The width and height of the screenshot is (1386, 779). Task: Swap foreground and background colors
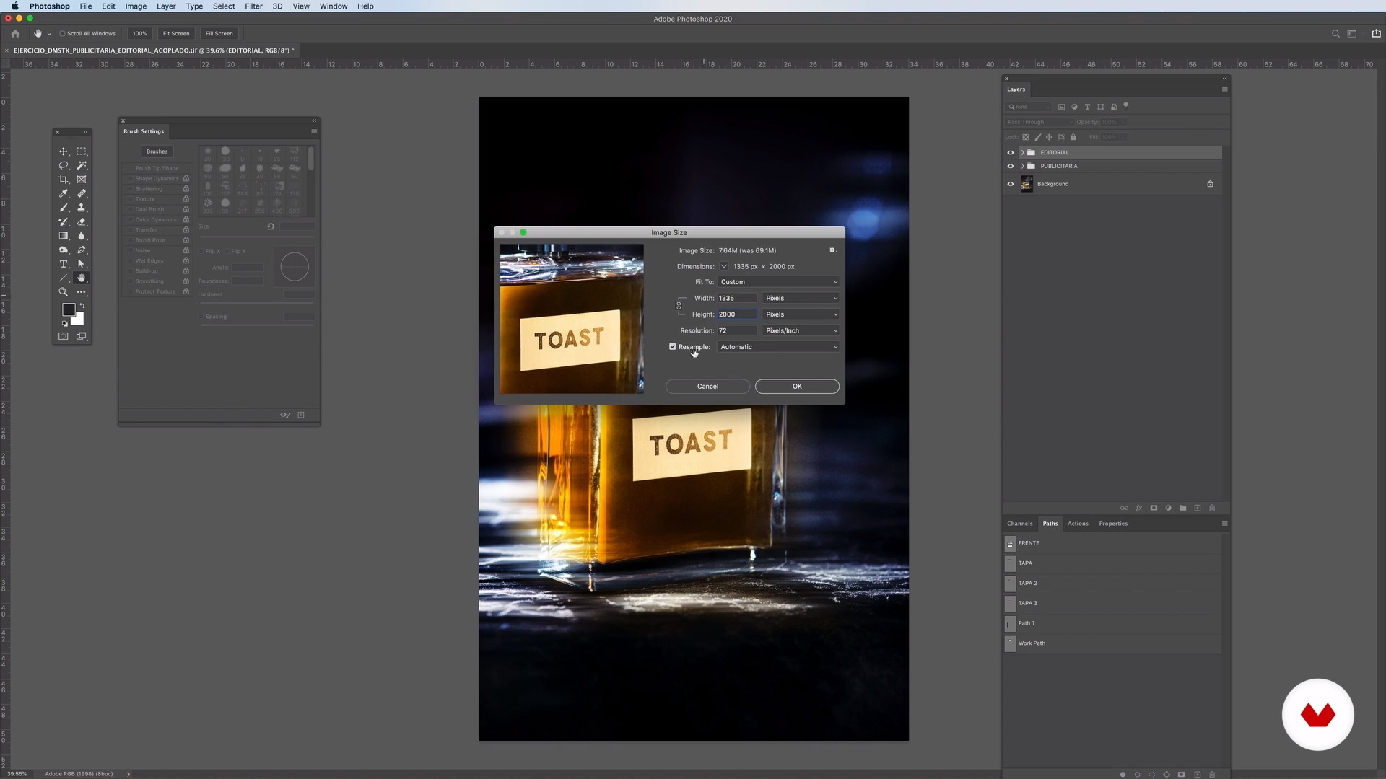[x=82, y=306]
